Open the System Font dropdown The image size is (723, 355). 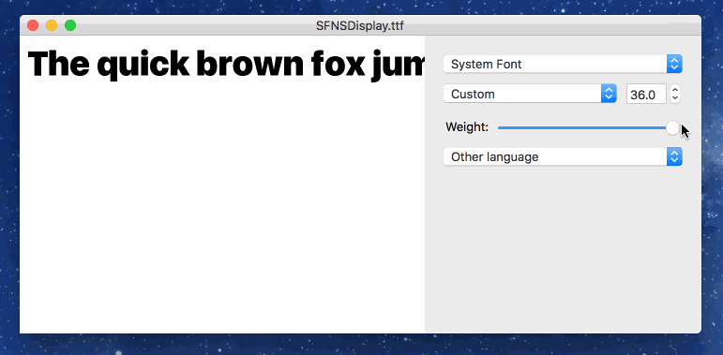[563, 64]
